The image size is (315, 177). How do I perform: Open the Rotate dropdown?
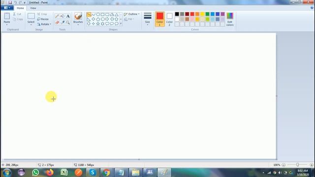coord(44,24)
